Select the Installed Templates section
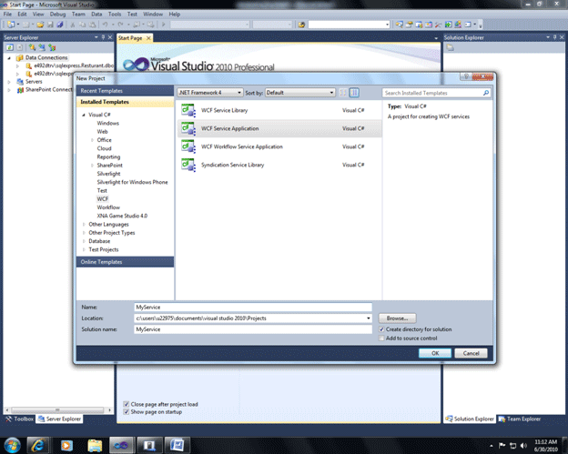Image resolution: width=568 pixels, height=454 pixels. point(126,102)
